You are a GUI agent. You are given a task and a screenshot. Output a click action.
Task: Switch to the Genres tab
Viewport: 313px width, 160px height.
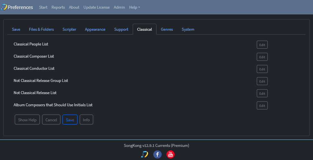[167, 29]
